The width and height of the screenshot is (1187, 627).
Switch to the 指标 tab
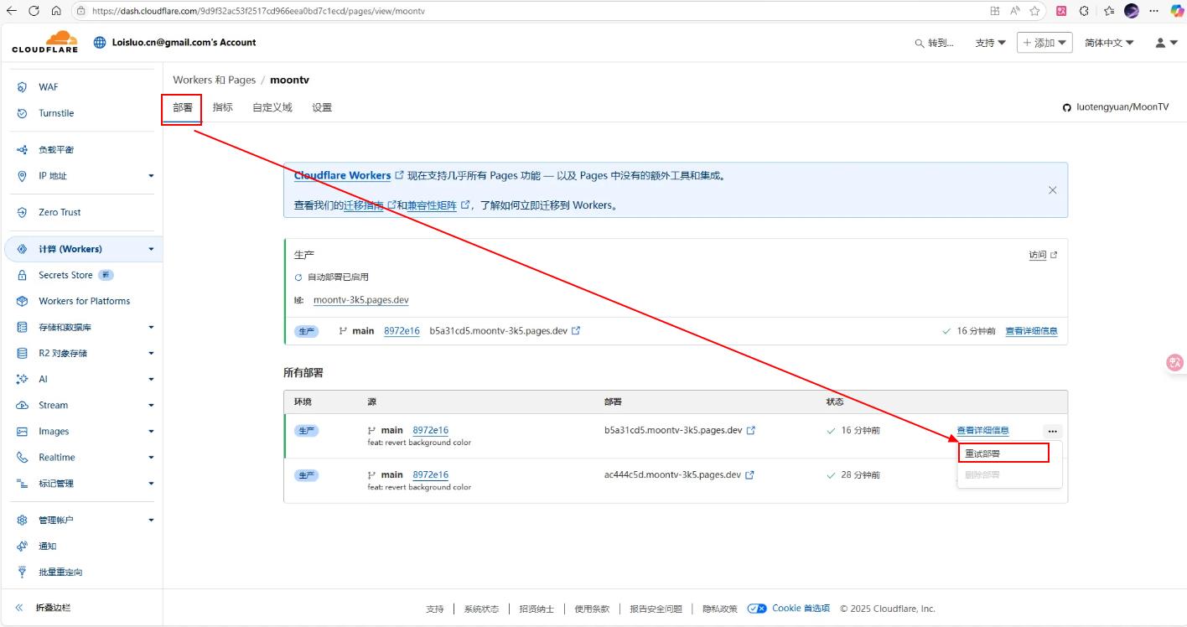point(223,107)
